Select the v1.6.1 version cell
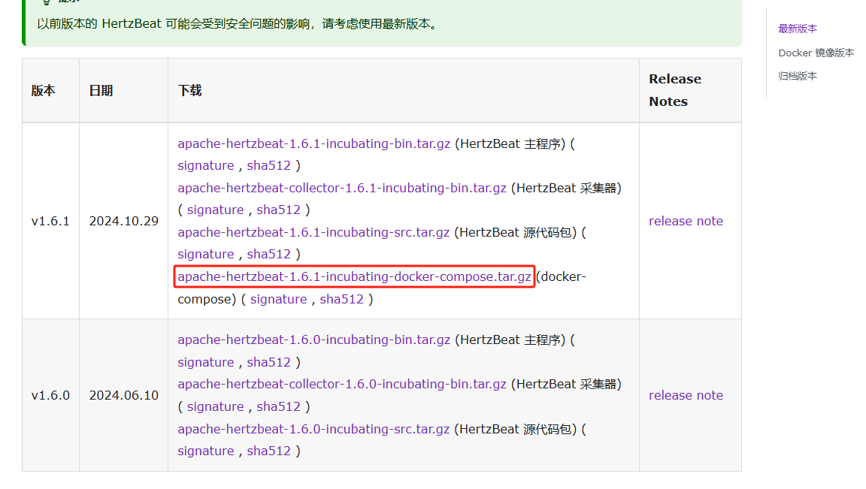Image resolution: width=866 pixels, height=489 pixels. coord(50,221)
